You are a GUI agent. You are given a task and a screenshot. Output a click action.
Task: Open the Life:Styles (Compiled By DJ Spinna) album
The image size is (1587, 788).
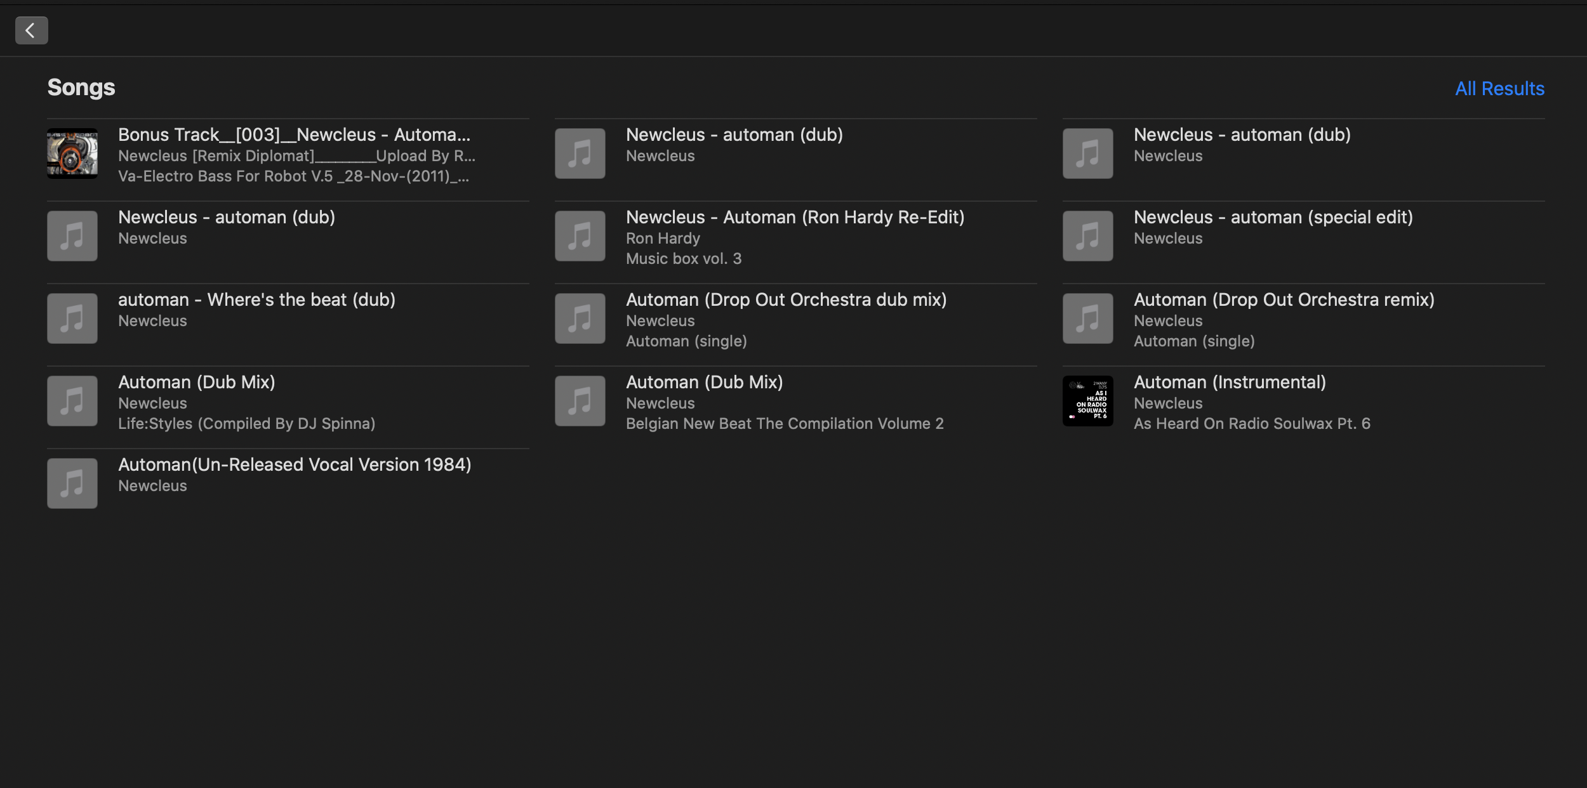246,424
